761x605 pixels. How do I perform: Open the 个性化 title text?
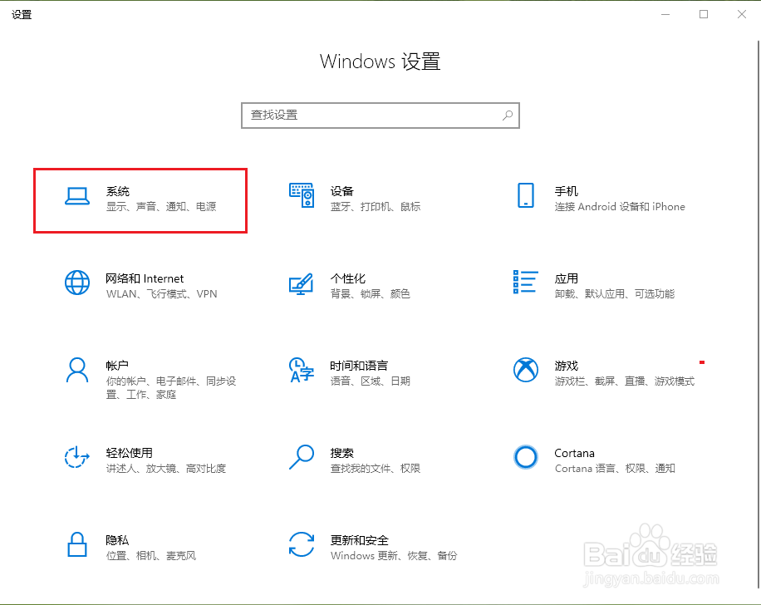tap(348, 278)
